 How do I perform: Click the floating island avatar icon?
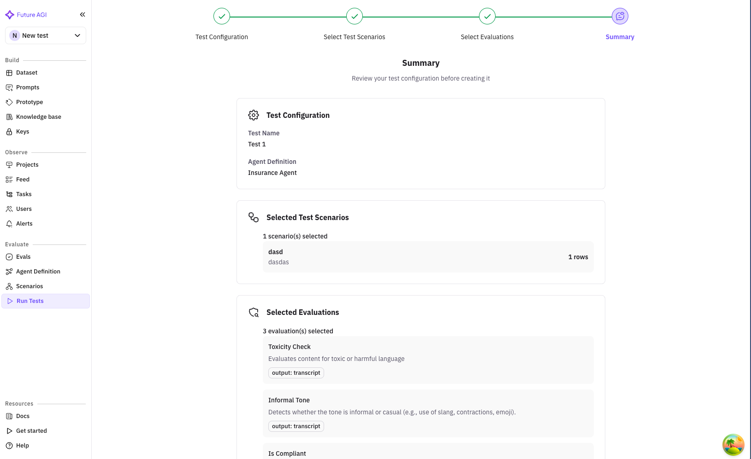point(733,445)
